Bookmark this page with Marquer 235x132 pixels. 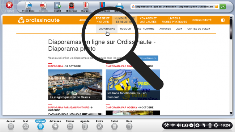(86, 6)
